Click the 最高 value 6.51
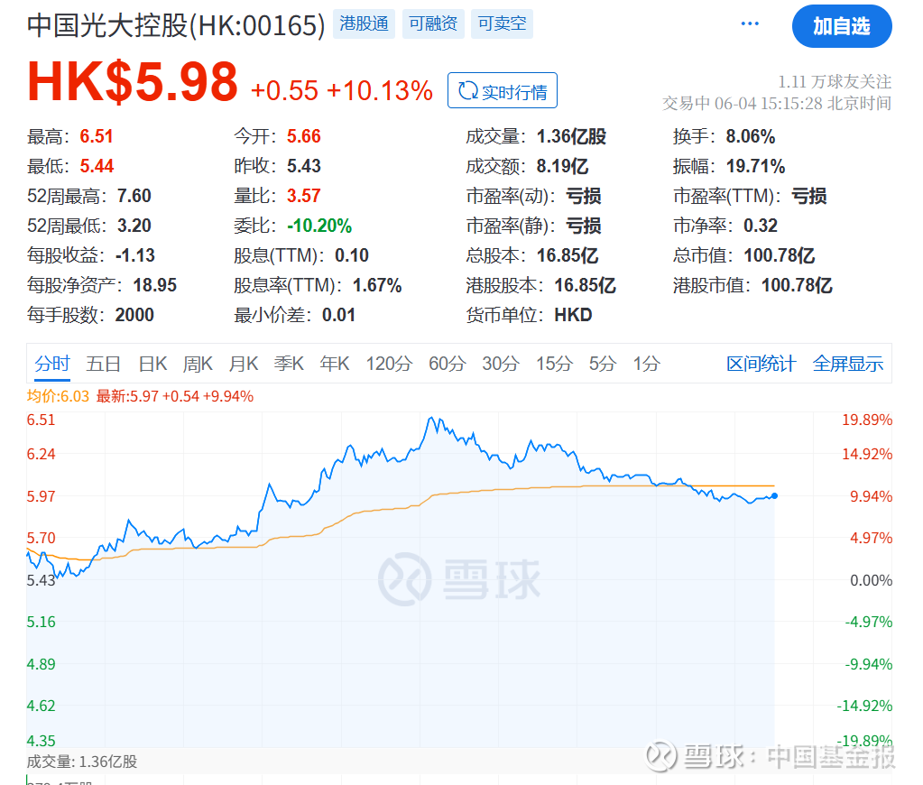Image resolution: width=923 pixels, height=785 pixels. pos(97,136)
